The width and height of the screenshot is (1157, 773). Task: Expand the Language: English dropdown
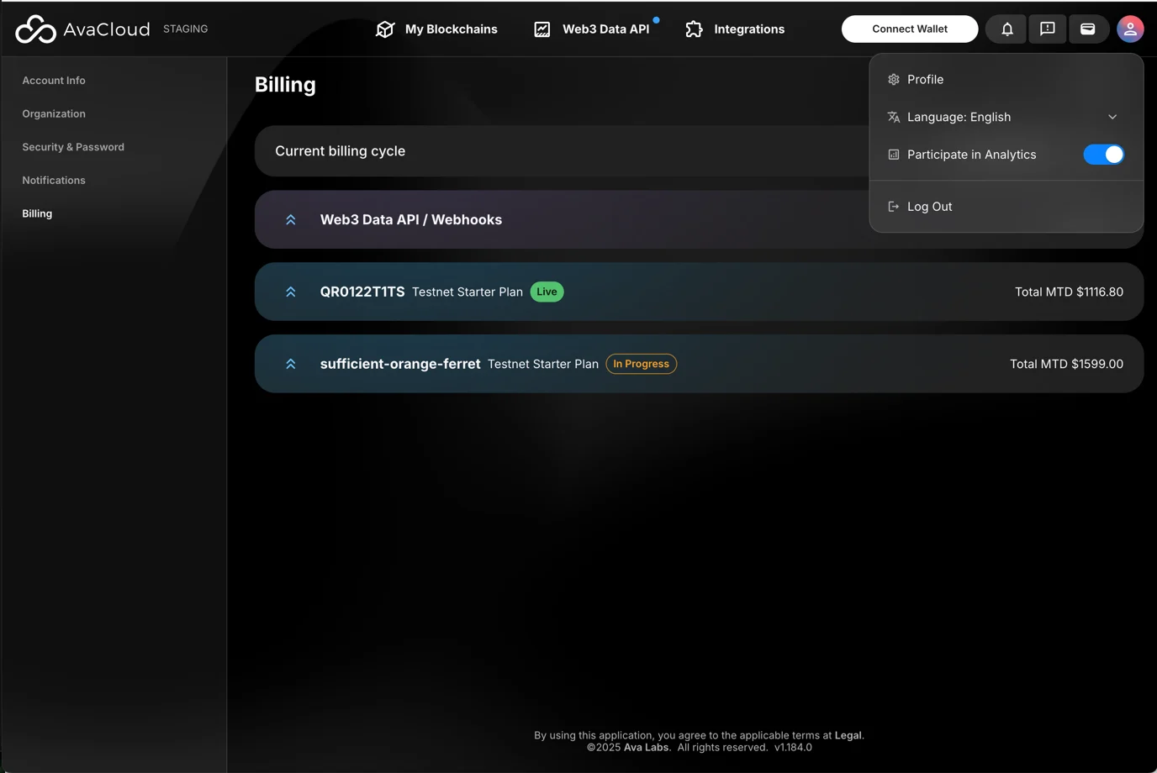1112,118
